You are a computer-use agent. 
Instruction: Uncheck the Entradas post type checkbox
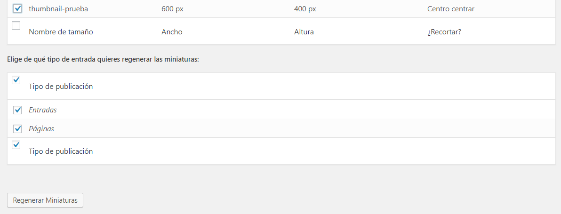[x=18, y=110]
